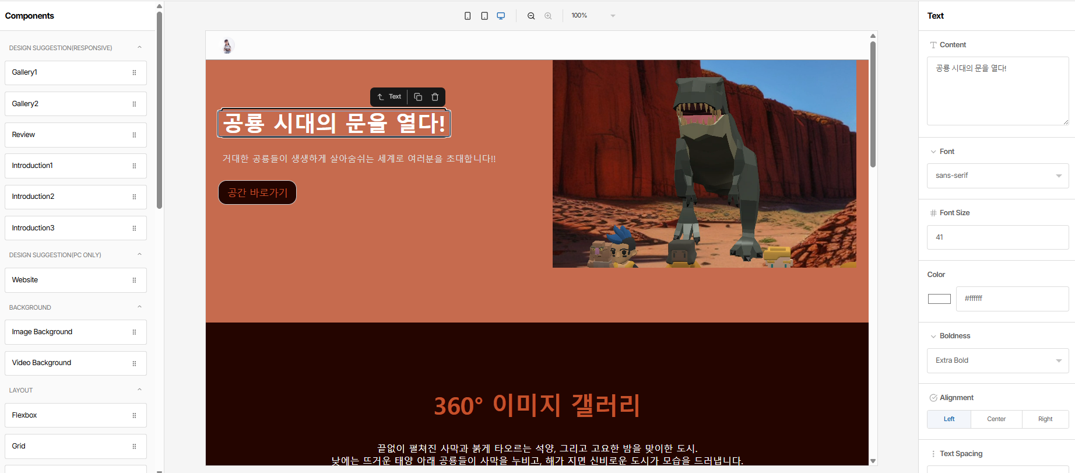Grab the Gallery2 drag handle
The image size is (1075, 473).
pos(134,104)
